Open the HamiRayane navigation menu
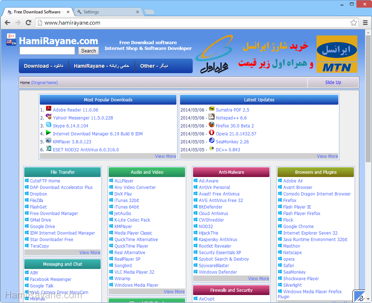Screen dimensions: 372x303 pyautogui.click(x=101, y=66)
